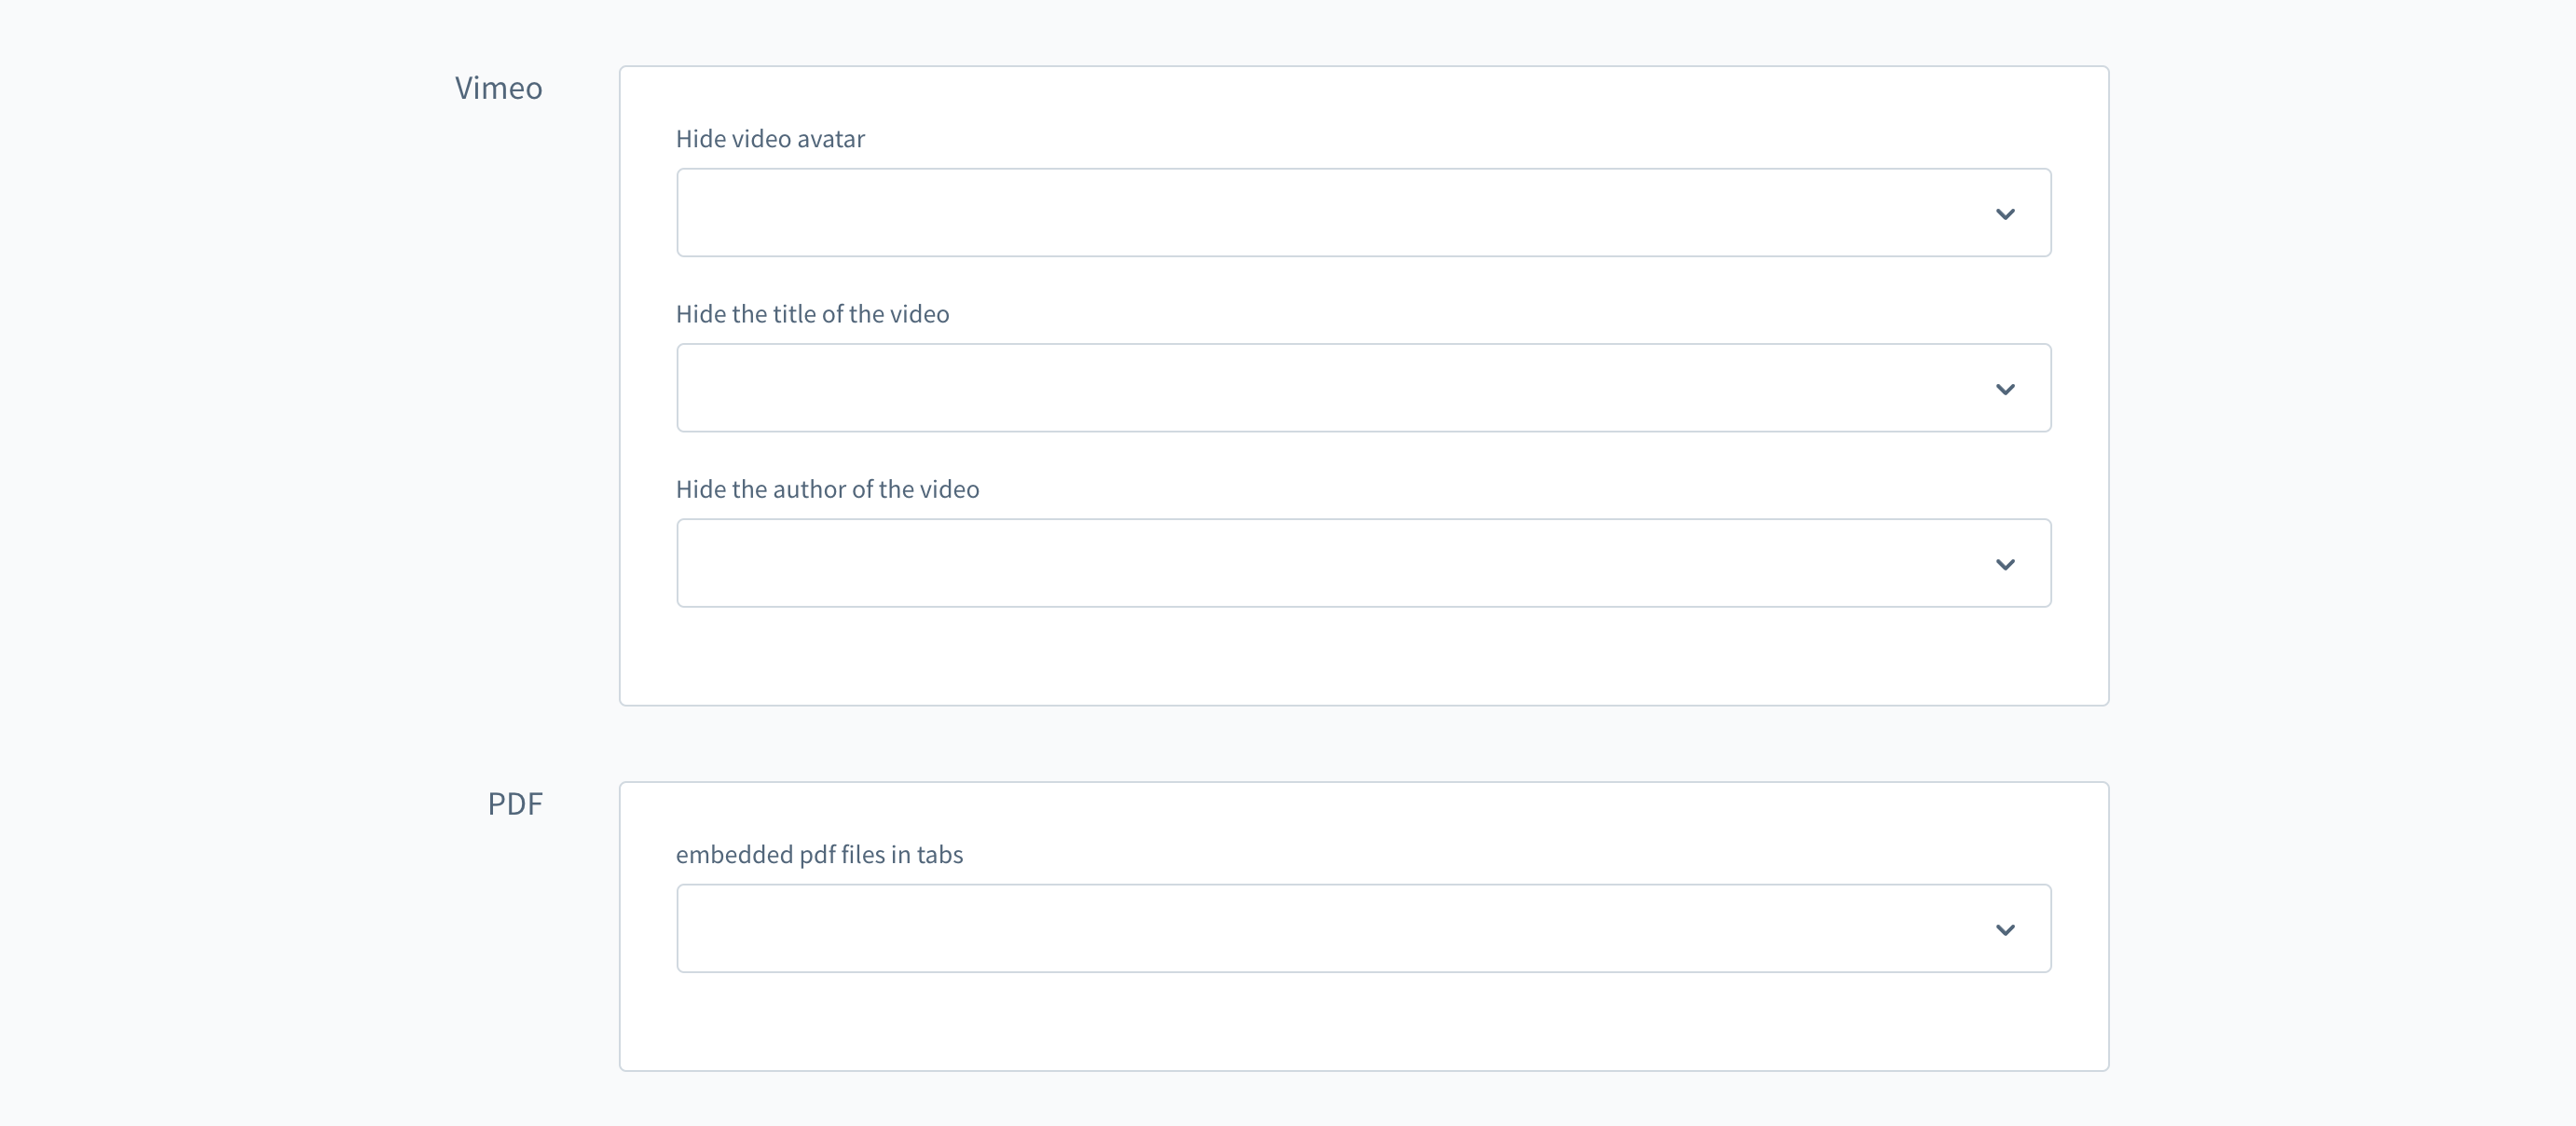Open the embedded pdf files in tabs dropdown
2576x1126 pixels.
coord(1363,928)
